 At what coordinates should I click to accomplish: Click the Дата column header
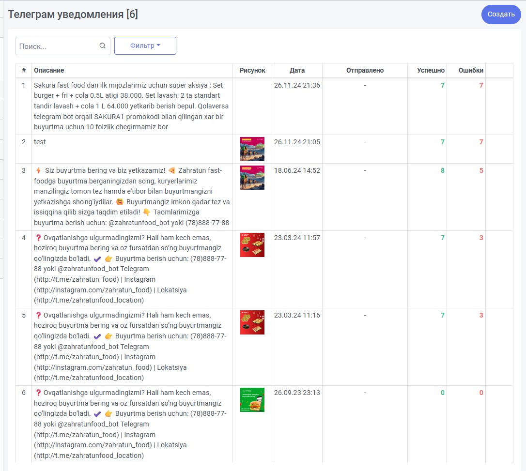[297, 70]
